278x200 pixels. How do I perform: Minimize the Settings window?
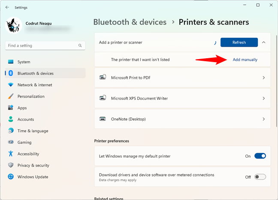(245, 5)
